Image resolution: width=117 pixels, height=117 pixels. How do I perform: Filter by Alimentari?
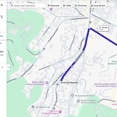pyautogui.click(x=81, y=6)
